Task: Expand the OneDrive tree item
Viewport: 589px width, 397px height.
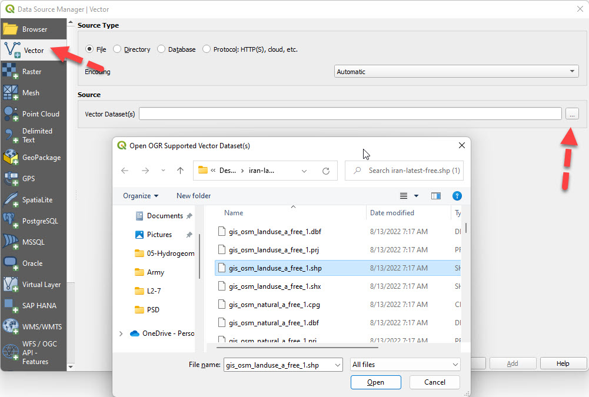Action: pyautogui.click(x=121, y=333)
